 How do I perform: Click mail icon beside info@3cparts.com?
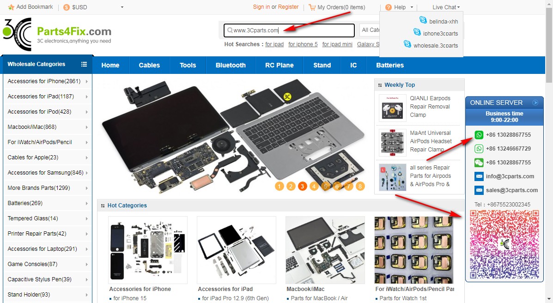tap(479, 176)
